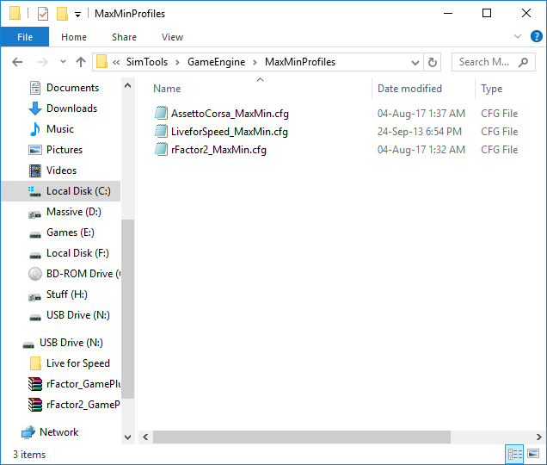This screenshot has width=547, height=465.
Task: Click the search magnifier icon
Action: (x=523, y=62)
